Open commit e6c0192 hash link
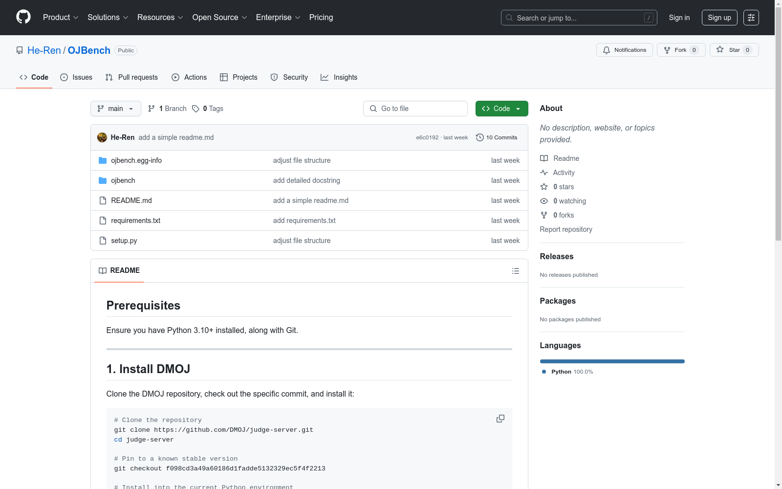782x489 pixels. (427, 137)
